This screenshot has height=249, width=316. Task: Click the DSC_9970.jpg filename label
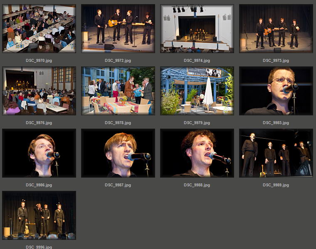39,61
